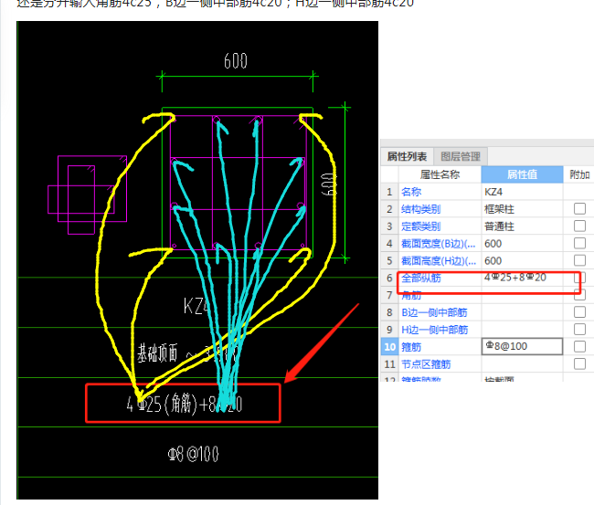
Task: Select the 定额类别 property link
Action: click(420, 226)
